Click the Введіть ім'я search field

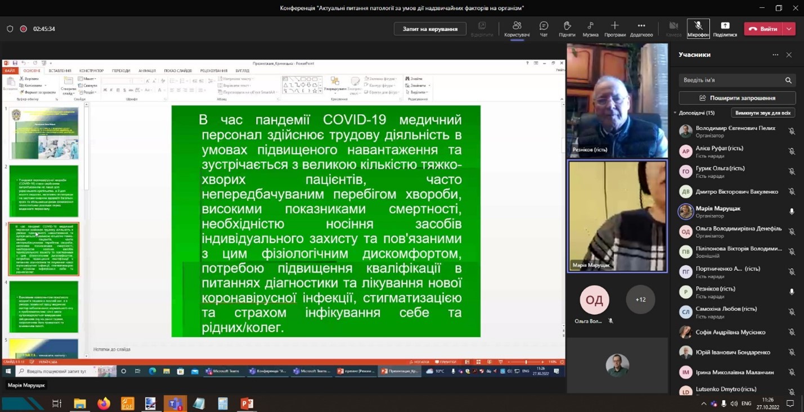pyautogui.click(x=731, y=80)
